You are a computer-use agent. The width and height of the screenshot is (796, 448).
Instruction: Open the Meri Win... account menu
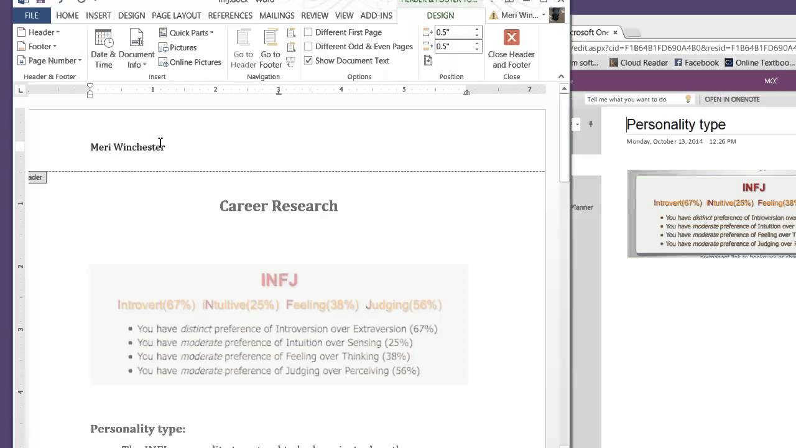coord(517,15)
